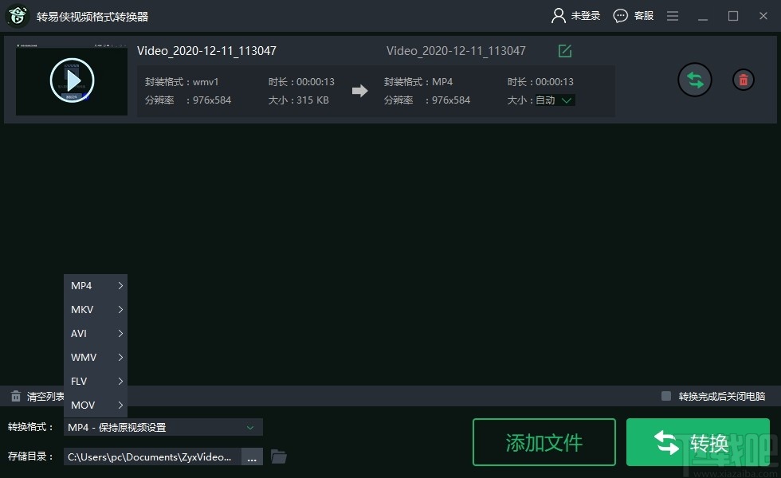Viewport: 781px width, 478px height.
Task: Start conversion with the 转换 button
Action: point(697,441)
